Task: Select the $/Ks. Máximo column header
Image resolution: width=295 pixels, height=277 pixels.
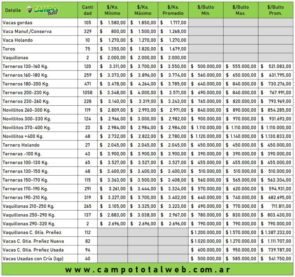Action: click(143, 10)
